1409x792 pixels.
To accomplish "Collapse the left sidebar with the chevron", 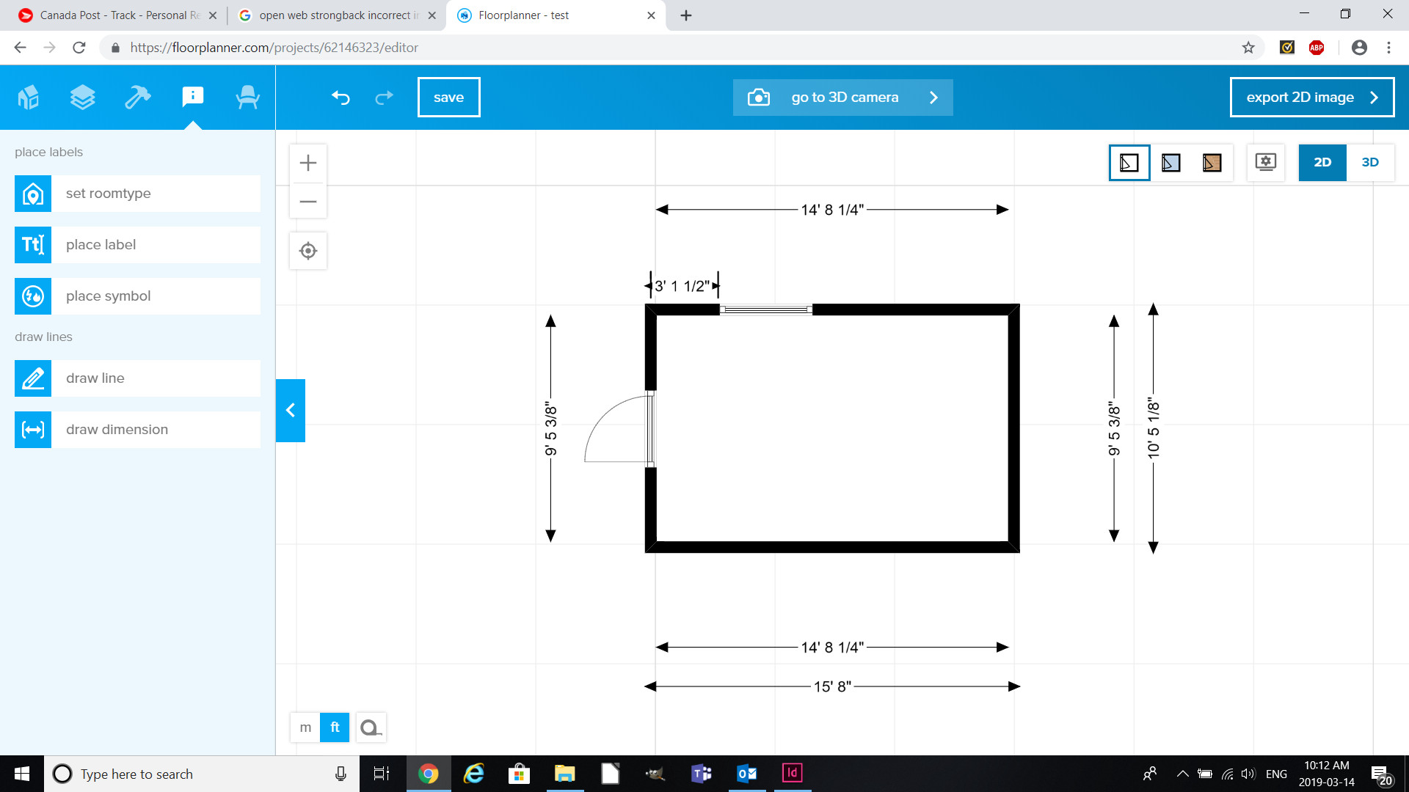I will point(291,411).
